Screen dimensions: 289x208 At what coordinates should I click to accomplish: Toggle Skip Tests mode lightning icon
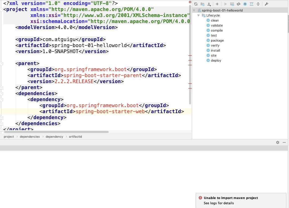pyautogui.click(x=245, y=4)
